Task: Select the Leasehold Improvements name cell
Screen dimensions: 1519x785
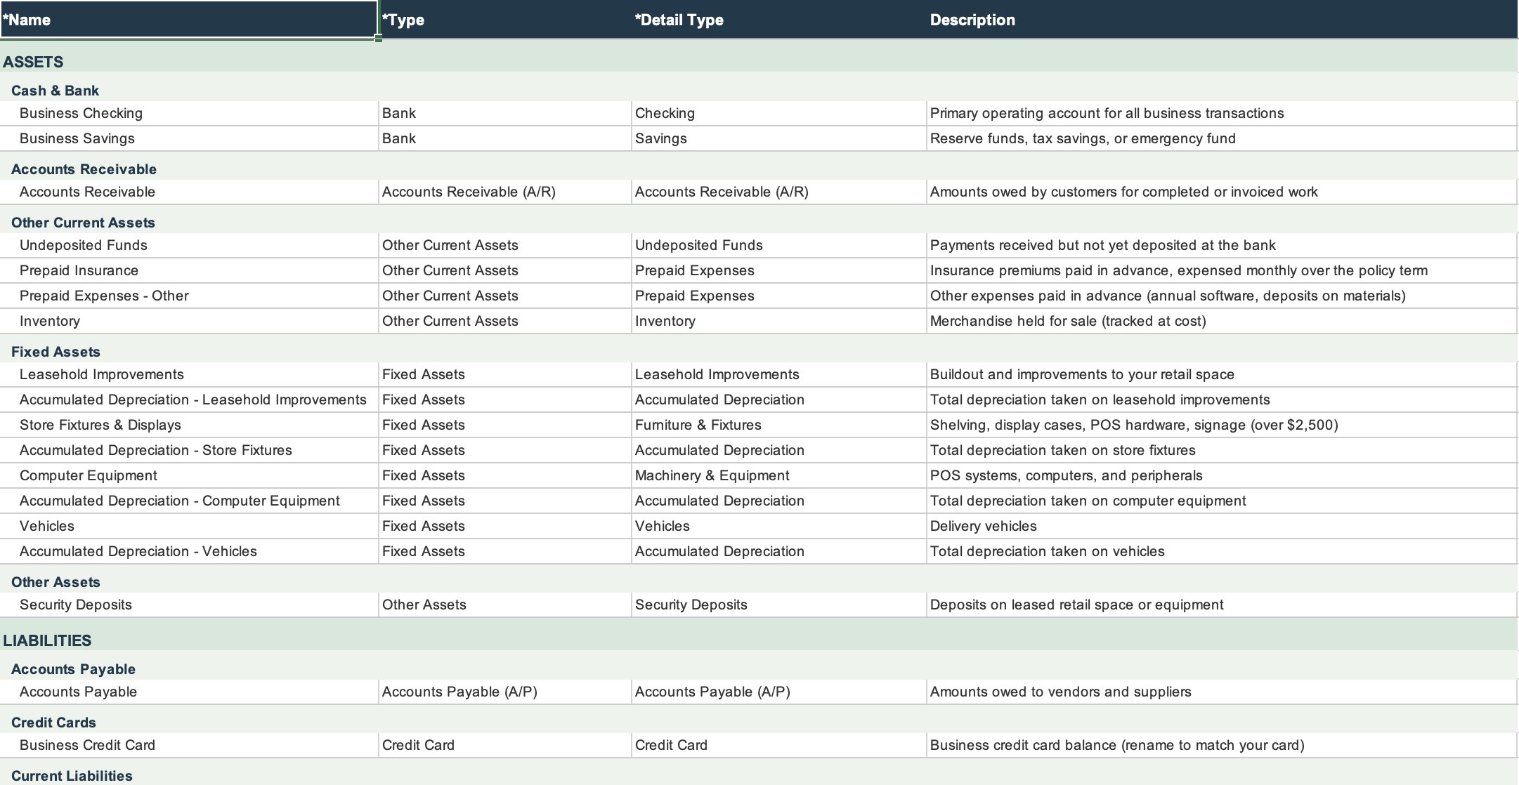Action: coord(189,375)
